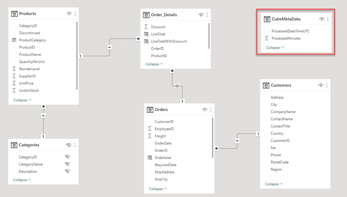Open the CubeMetaData more options menu
This screenshot has height=197, width=347.
click(x=328, y=19)
